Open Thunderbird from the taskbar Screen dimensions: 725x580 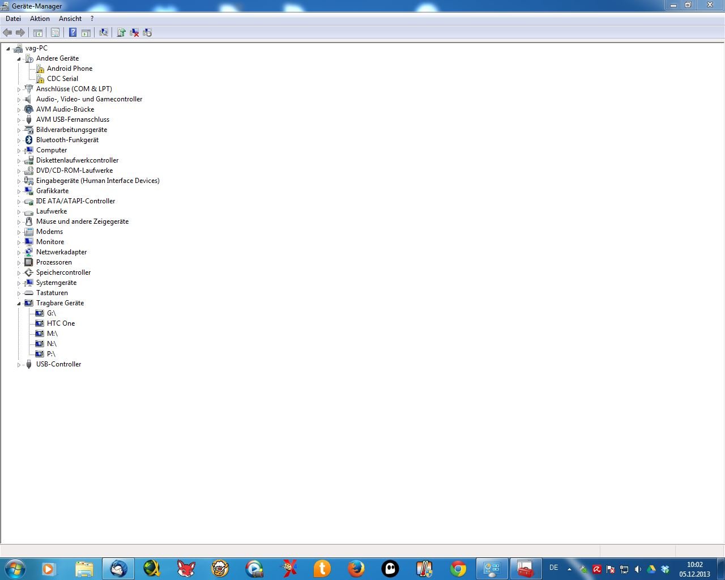coord(118,569)
